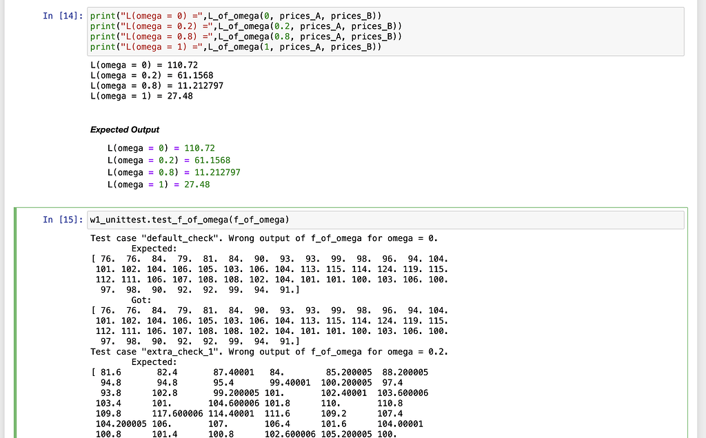Click the 'Got:' label in the test output
The image size is (706, 438).
point(141,300)
